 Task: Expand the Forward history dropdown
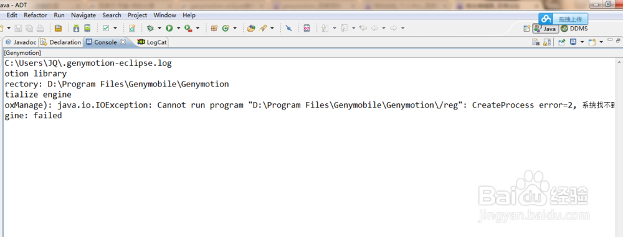(x=403, y=28)
